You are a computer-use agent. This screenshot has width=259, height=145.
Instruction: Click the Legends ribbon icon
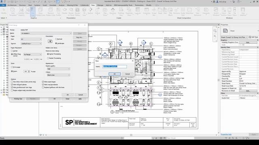(x=138, y=11)
